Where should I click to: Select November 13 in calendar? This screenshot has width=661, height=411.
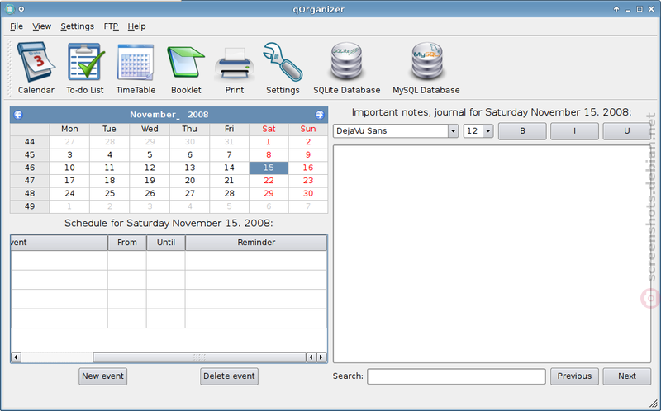coord(190,168)
